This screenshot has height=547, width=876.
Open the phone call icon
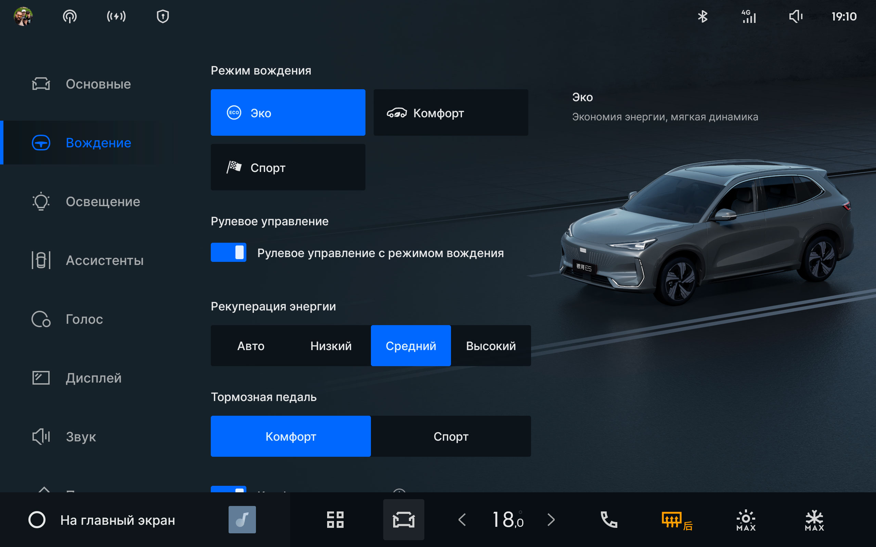[x=608, y=520]
